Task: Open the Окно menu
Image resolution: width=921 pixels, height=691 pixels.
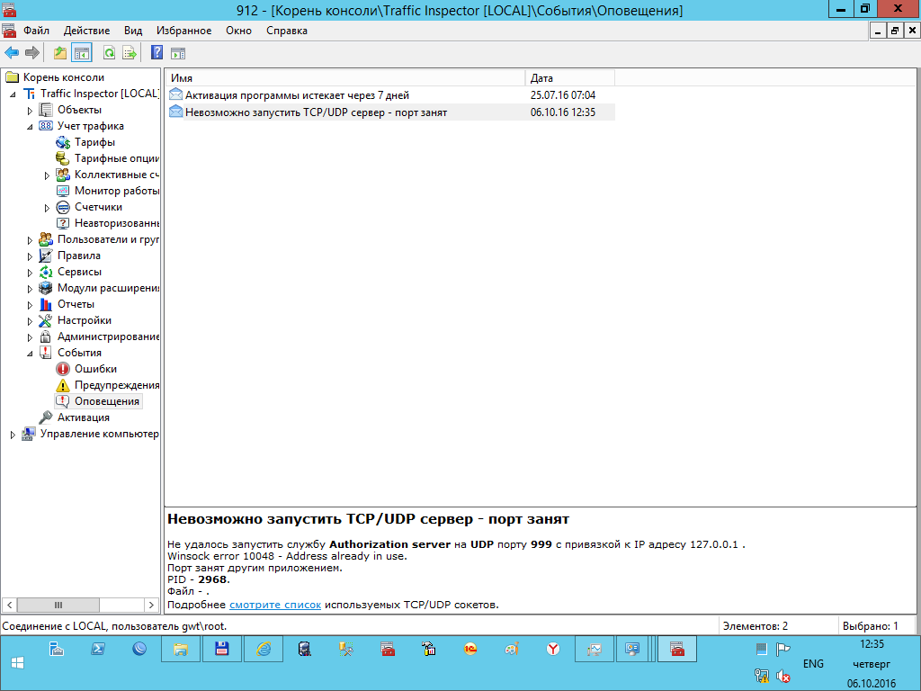Action: pos(238,31)
